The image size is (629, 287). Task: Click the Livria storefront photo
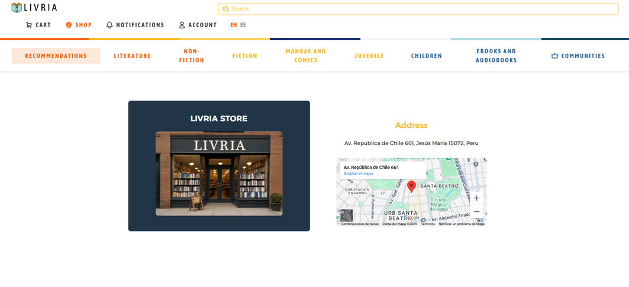click(219, 173)
